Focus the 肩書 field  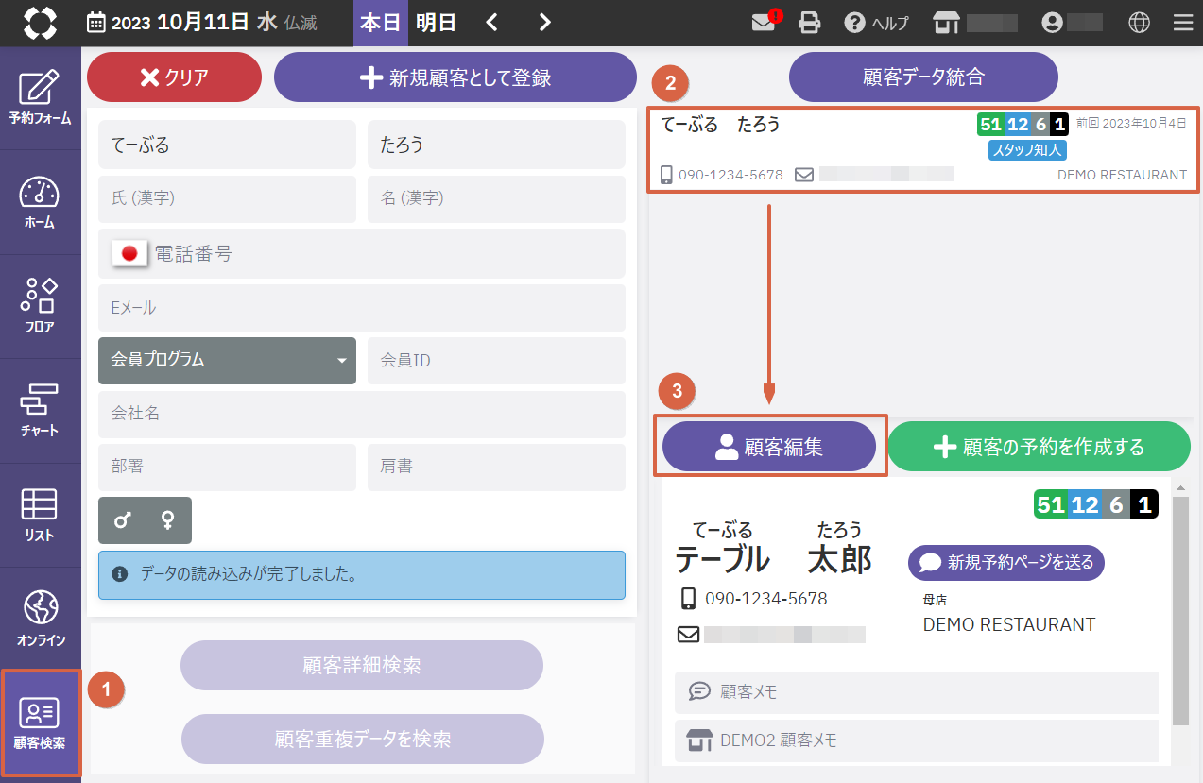tap(496, 467)
